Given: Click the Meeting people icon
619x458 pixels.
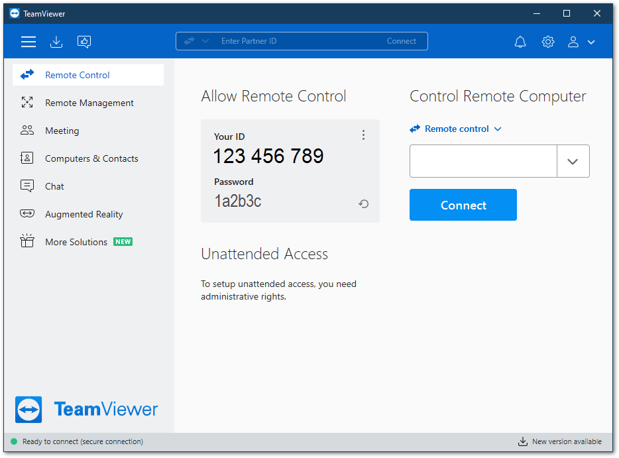Looking at the screenshot, I should coord(27,130).
